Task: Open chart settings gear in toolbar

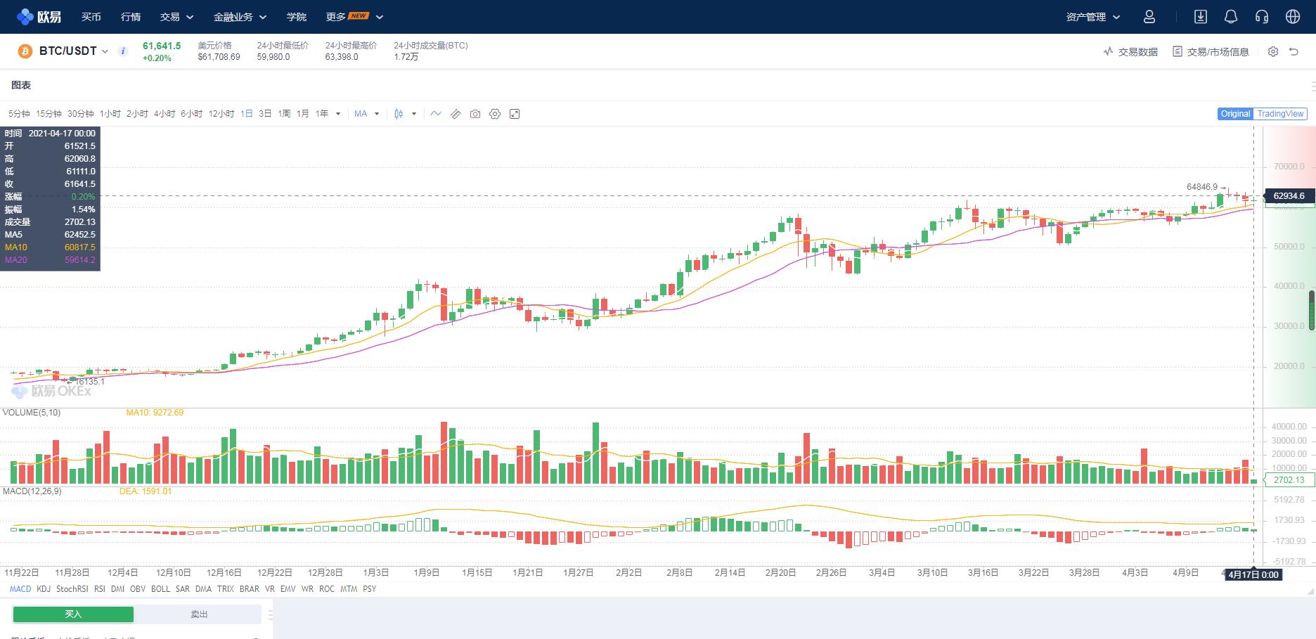Action: [495, 114]
